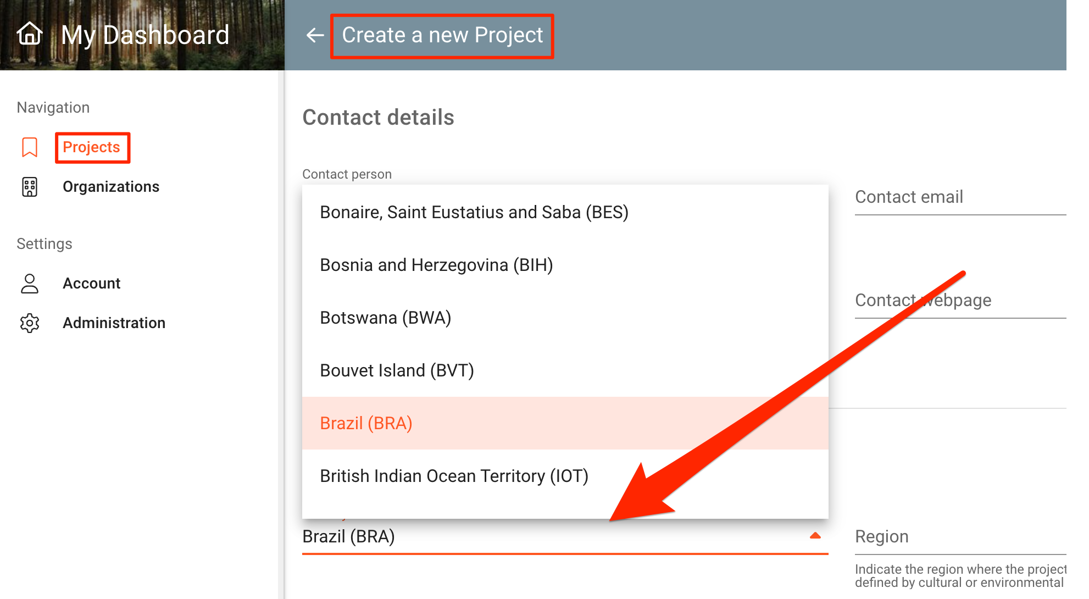The image size is (1089, 599).
Task: Click the bookmark icon next to Projects
Action: tap(30, 147)
